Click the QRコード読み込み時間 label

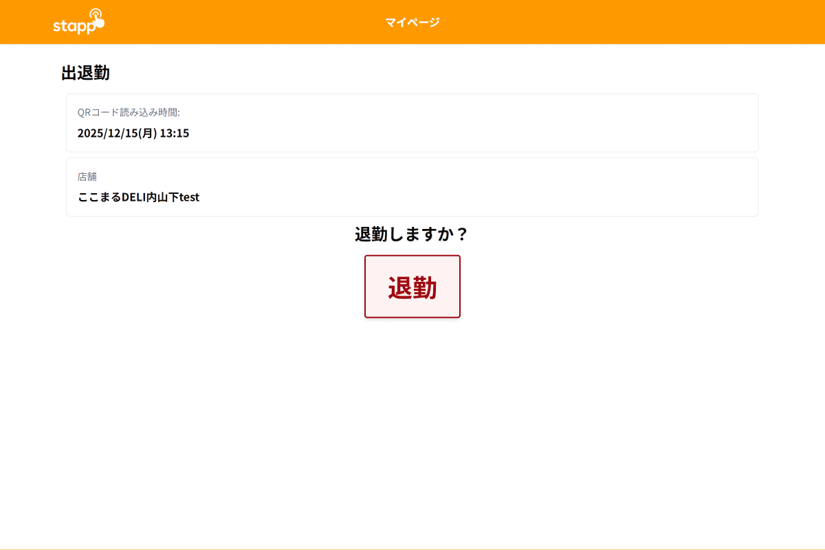(x=129, y=112)
